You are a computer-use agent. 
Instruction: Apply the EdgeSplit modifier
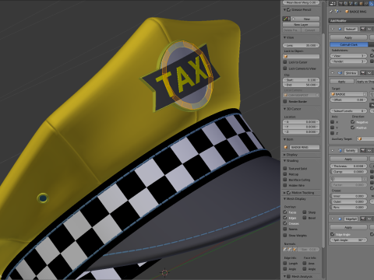pyautogui.click(x=348, y=227)
